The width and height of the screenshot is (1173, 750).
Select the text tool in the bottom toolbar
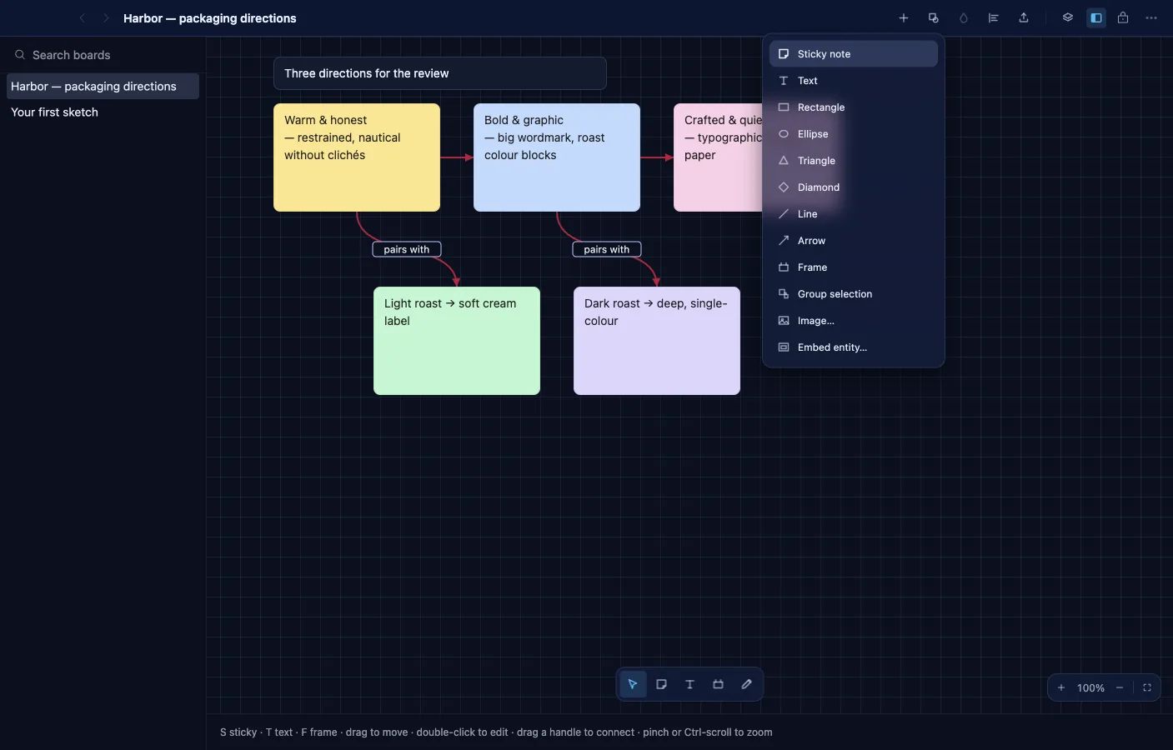(x=689, y=684)
